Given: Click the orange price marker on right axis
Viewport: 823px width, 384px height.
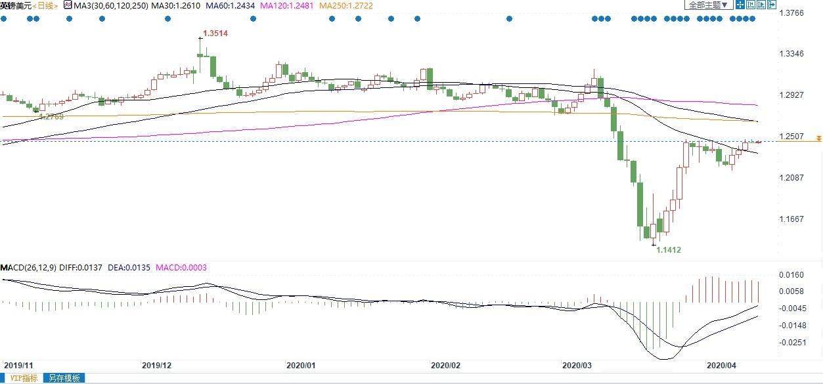Looking at the screenshot, I should (x=818, y=138).
